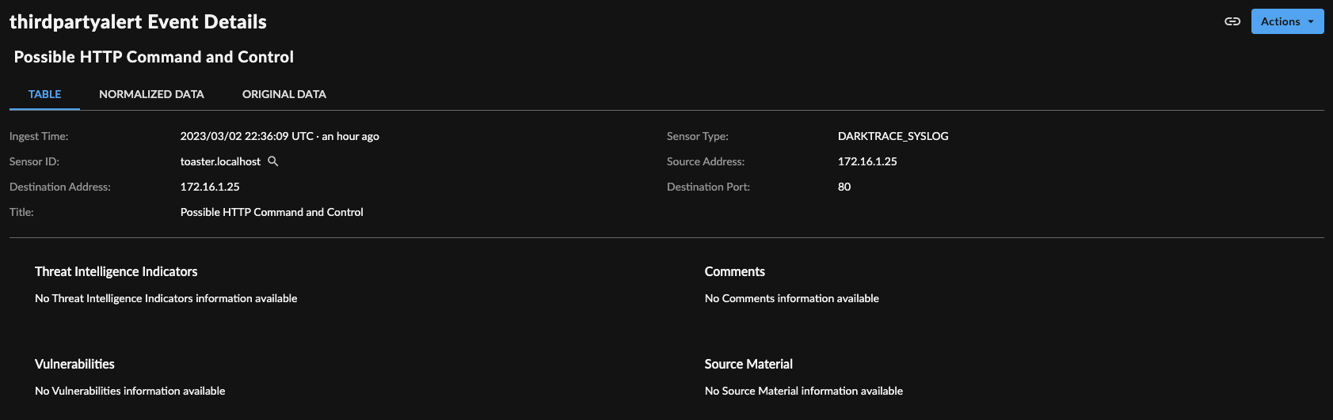The width and height of the screenshot is (1333, 420).
Task: Click the Destination Address 172.16.1.25 value
Action: [210, 187]
